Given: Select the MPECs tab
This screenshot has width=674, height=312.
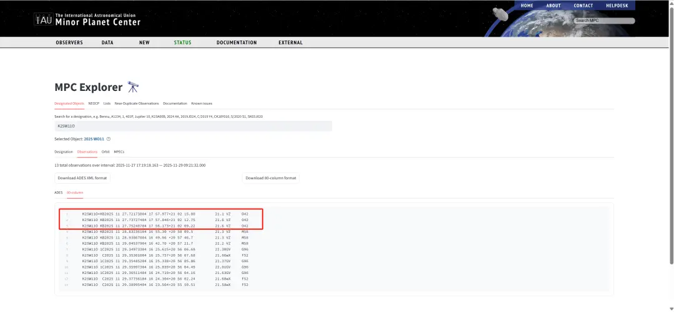Looking at the screenshot, I should point(119,151).
